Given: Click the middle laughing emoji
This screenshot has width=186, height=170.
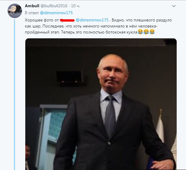Looking at the screenshot, I should tap(146, 32).
